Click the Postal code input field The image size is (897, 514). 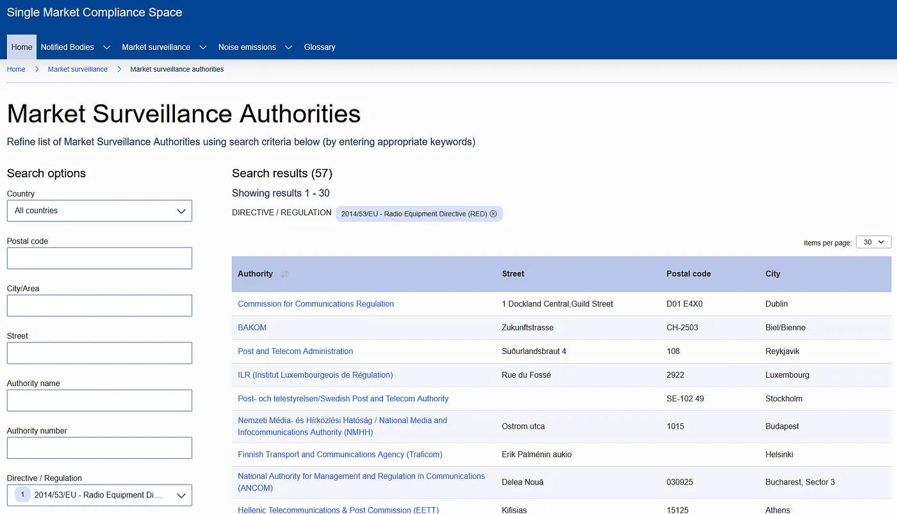[99, 258]
